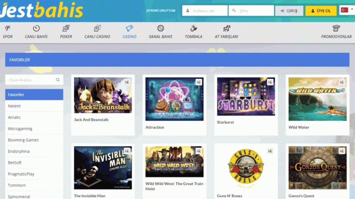Click the ÜYE OL sign-up button
The image size is (355, 199).
click(321, 11)
